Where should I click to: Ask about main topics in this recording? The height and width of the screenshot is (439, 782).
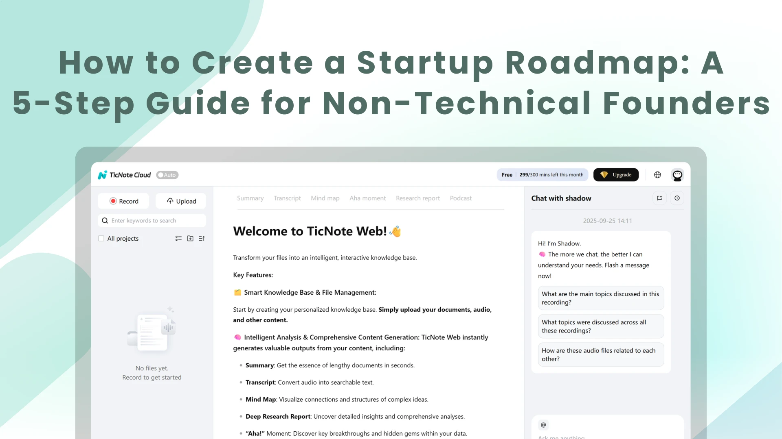pos(601,298)
